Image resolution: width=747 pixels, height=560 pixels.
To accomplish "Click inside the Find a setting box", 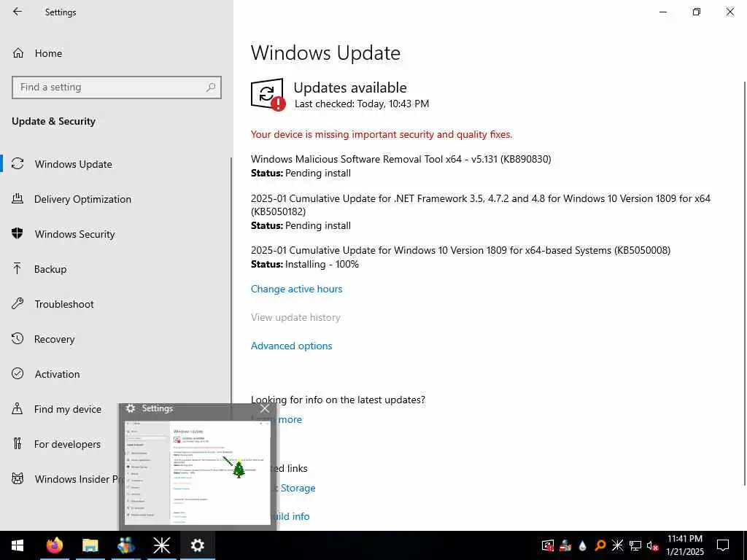I will tap(116, 87).
